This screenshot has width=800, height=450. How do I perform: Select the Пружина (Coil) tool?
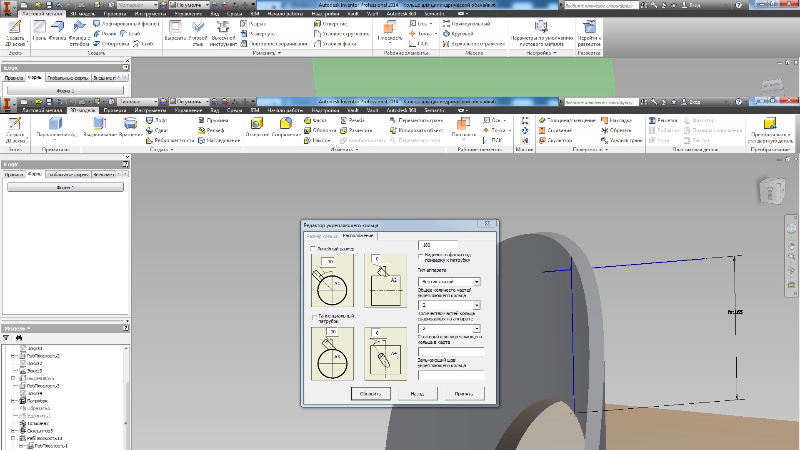point(213,120)
